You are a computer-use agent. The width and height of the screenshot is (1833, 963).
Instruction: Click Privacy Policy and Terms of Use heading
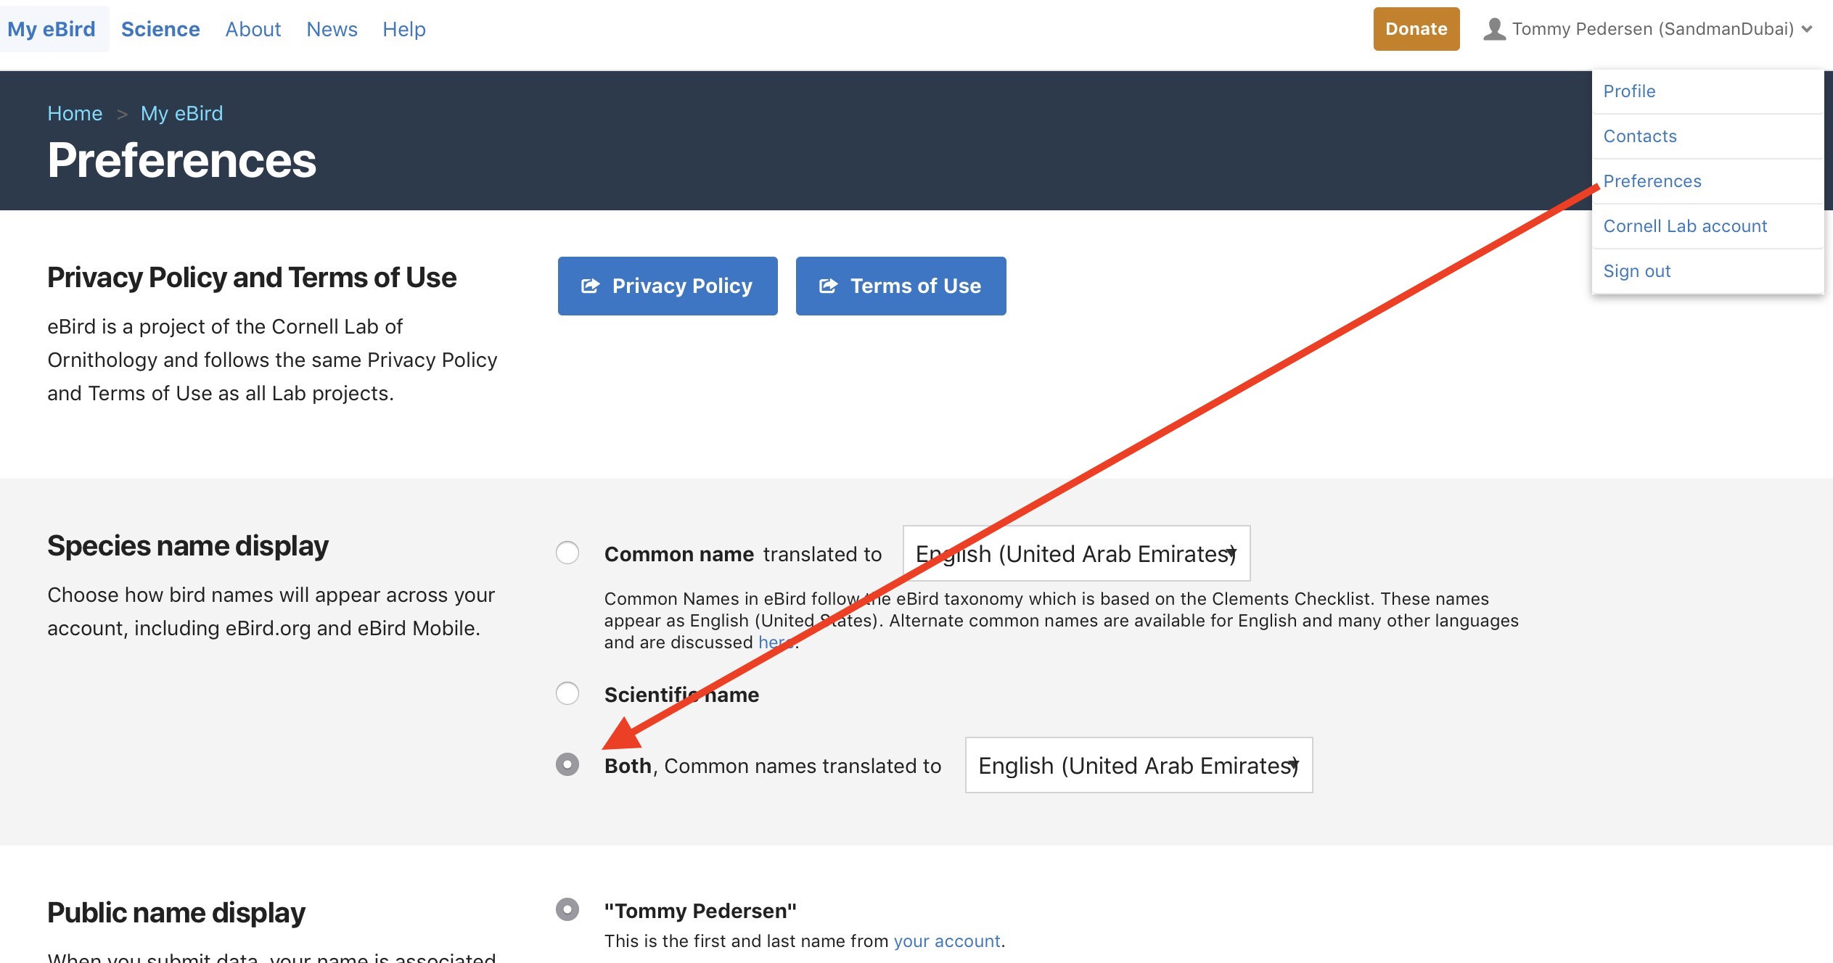click(252, 278)
